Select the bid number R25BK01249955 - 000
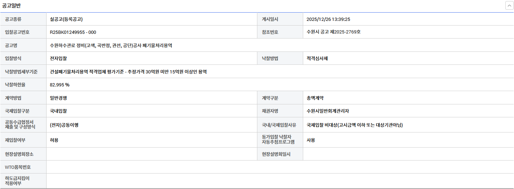Viewport: 514px width, 189px height. tap(73, 32)
